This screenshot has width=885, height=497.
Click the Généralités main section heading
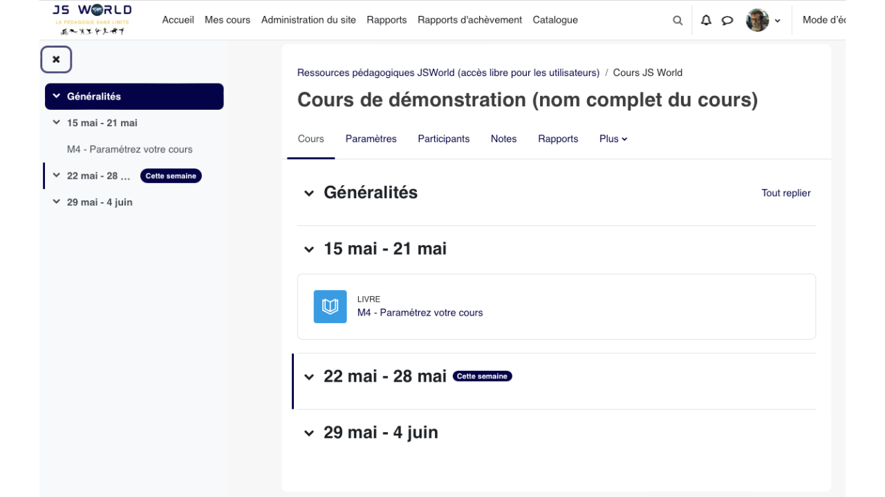[x=371, y=193]
